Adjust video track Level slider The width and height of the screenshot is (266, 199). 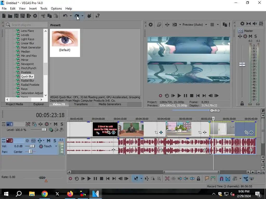(x=44, y=130)
